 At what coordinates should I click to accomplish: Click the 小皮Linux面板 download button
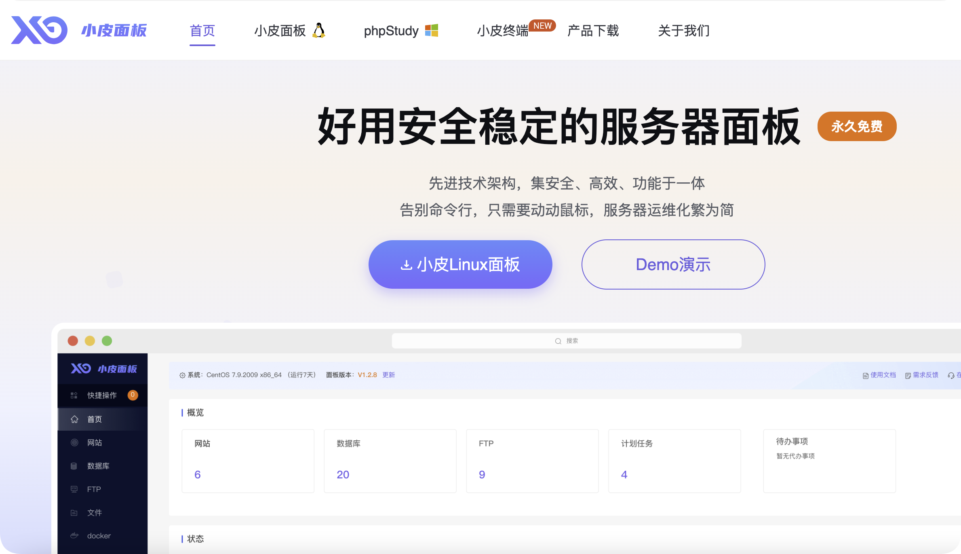click(460, 264)
